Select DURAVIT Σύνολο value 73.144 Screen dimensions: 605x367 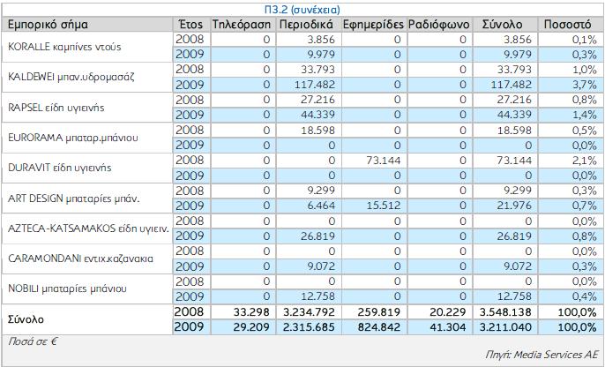514,161
